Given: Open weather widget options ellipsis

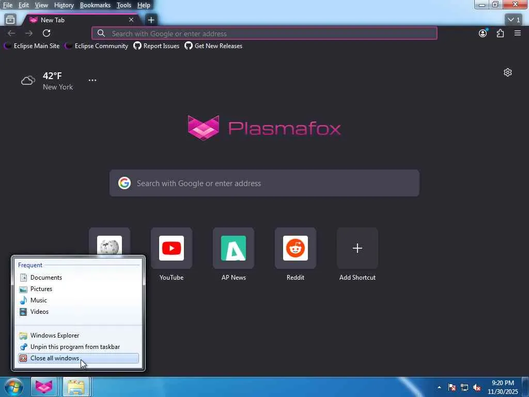Looking at the screenshot, I should coord(92,80).
